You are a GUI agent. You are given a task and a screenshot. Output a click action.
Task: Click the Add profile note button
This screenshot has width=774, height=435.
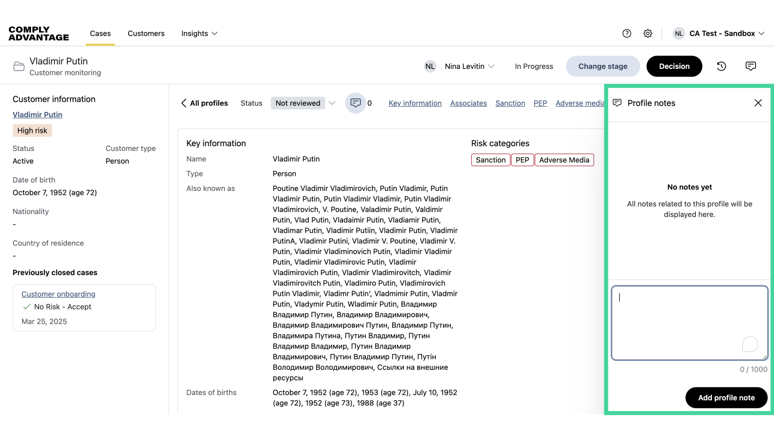(x=726, y=398)
